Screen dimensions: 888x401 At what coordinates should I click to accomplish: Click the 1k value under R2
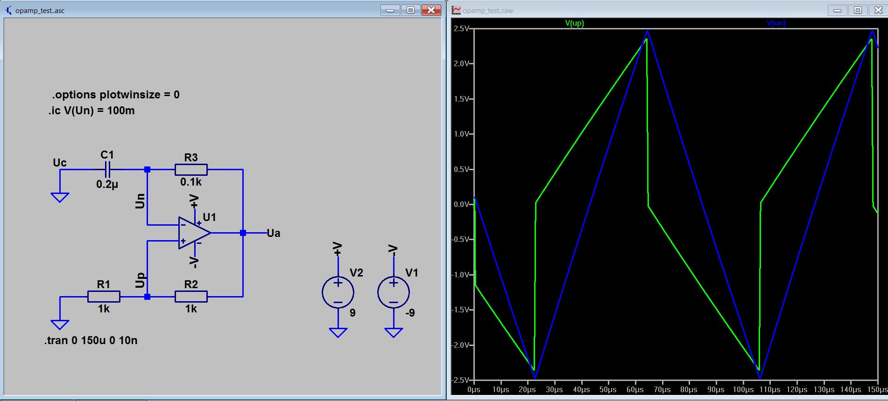point(191,309)
